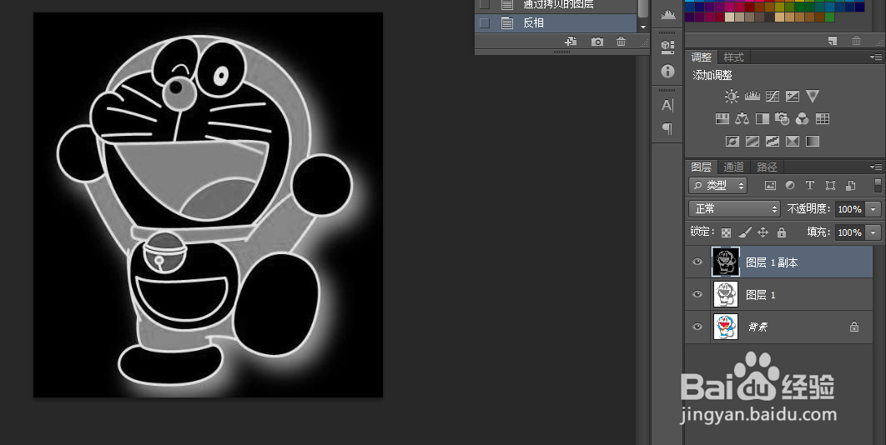
Task: Open the Character panel icon
Action: tap(667, 105)
